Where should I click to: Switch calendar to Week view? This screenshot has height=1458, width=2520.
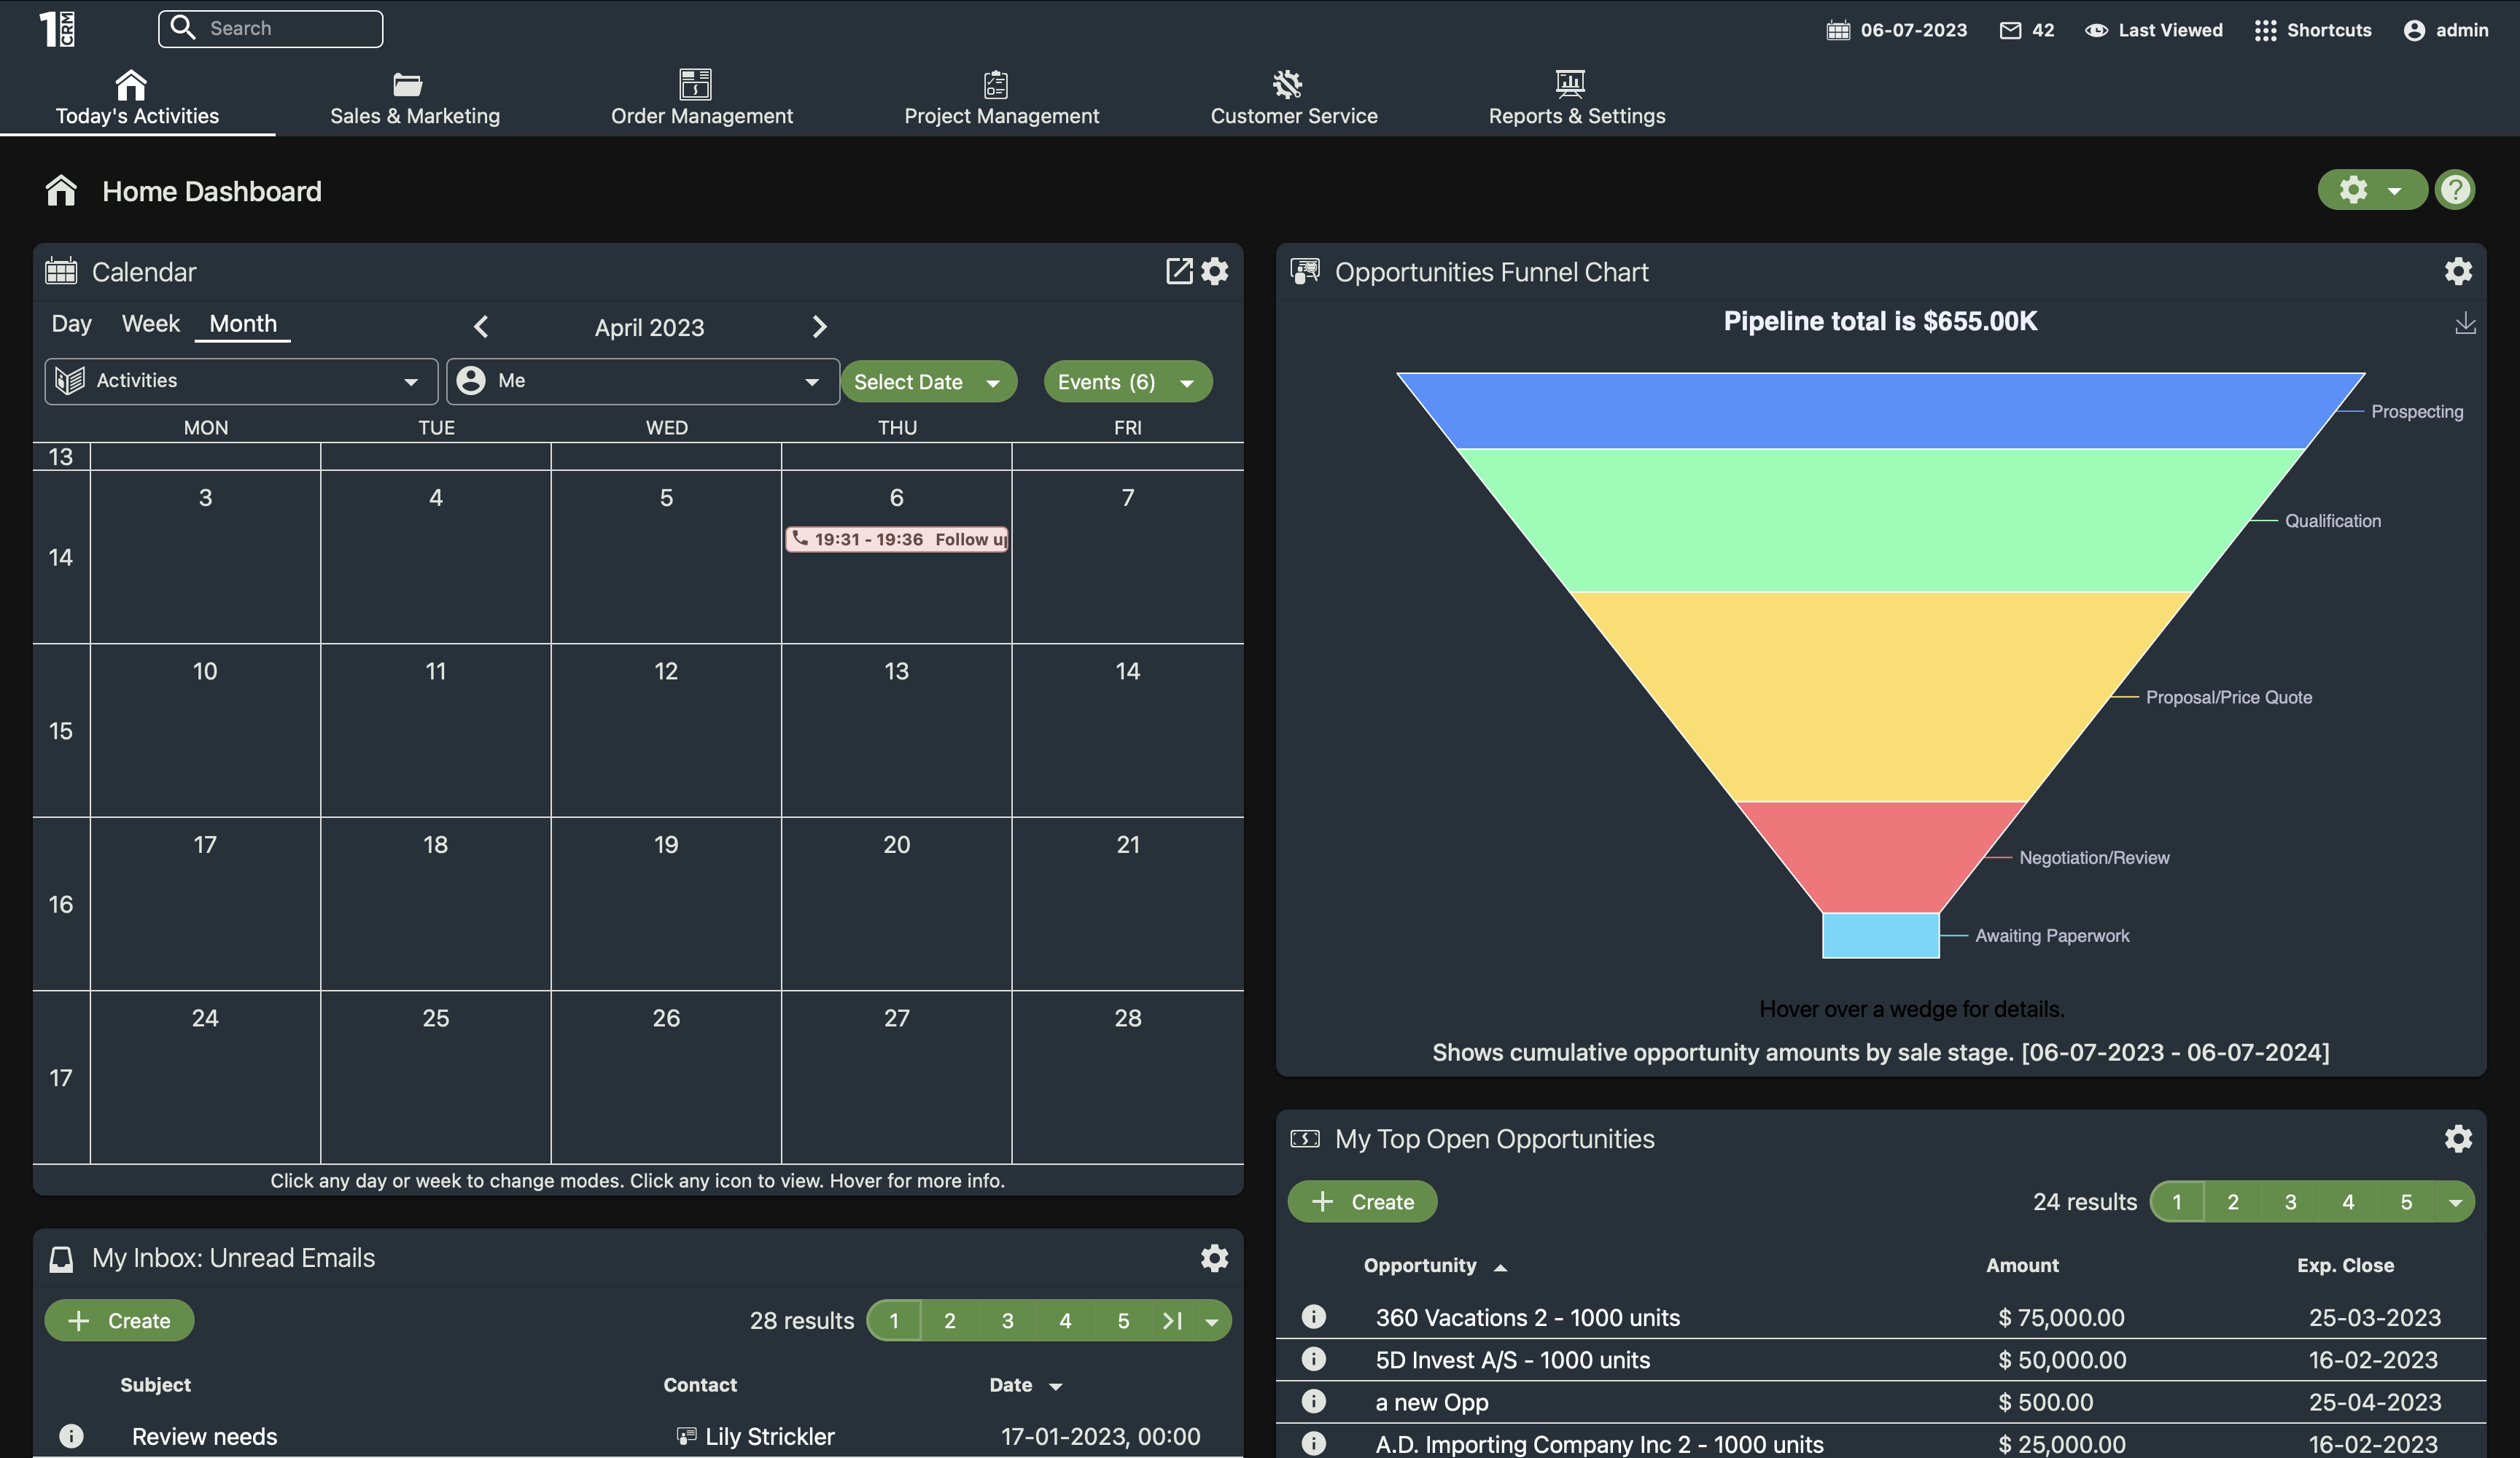(x=150, y=324)
